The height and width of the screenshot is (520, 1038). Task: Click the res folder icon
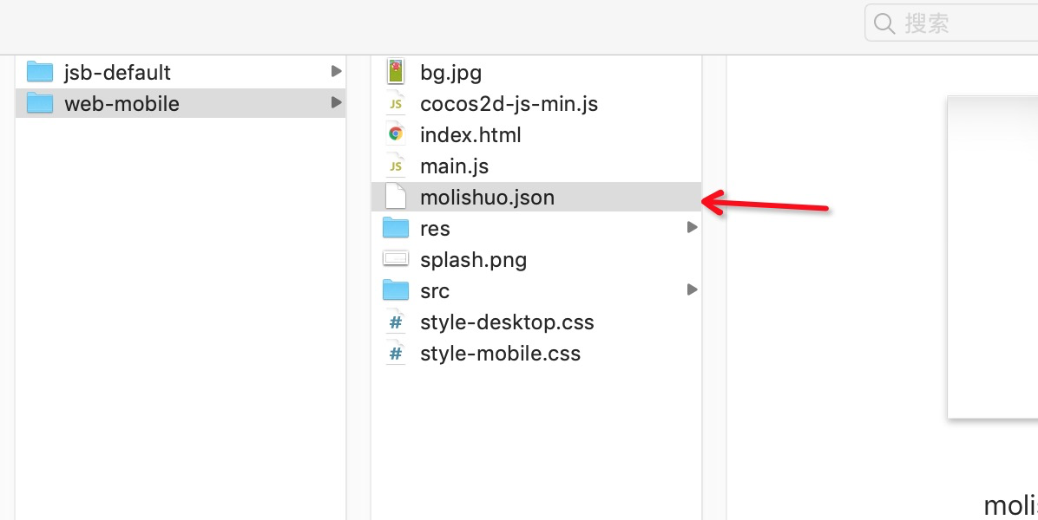(396, 228)
